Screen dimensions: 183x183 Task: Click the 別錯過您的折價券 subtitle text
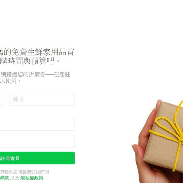(23, 74)
